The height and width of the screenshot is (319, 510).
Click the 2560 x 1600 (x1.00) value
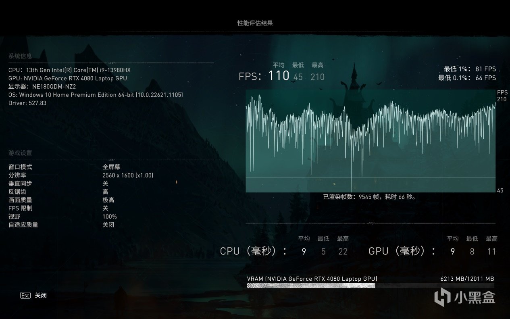click(x=128, y=175)
